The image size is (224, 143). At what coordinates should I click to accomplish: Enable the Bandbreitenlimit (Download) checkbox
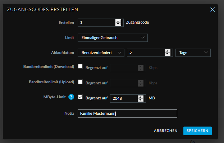[81, 66]
